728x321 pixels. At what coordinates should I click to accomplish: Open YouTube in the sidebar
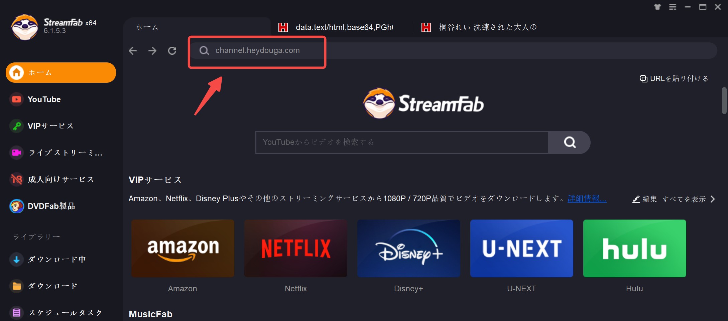(x=61, y=99)
